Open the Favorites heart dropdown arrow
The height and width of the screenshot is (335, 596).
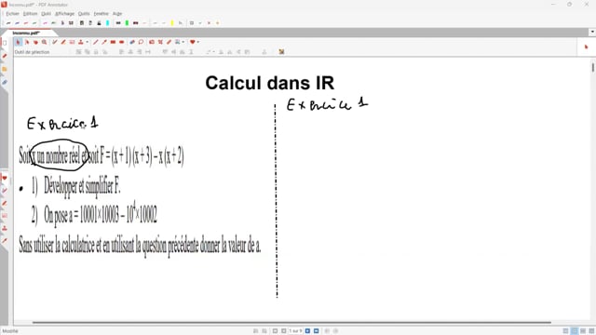click(x=198, y=42)
